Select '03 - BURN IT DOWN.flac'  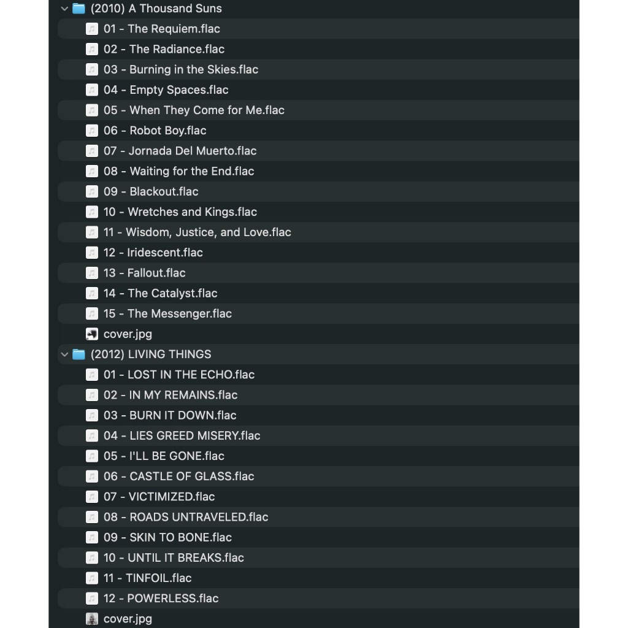[x=170, y=415]
